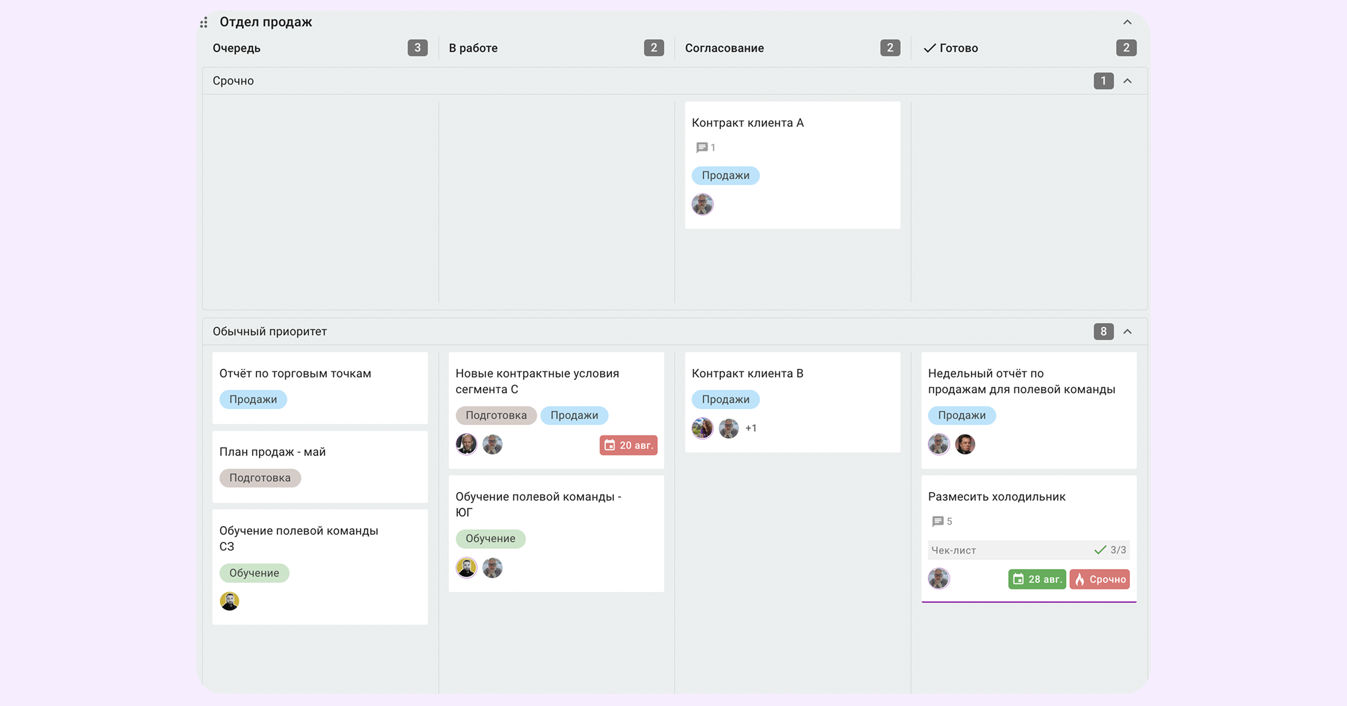
Task: Collapse the Обычный приоритет swimlane
Action: pos(1127,332)
